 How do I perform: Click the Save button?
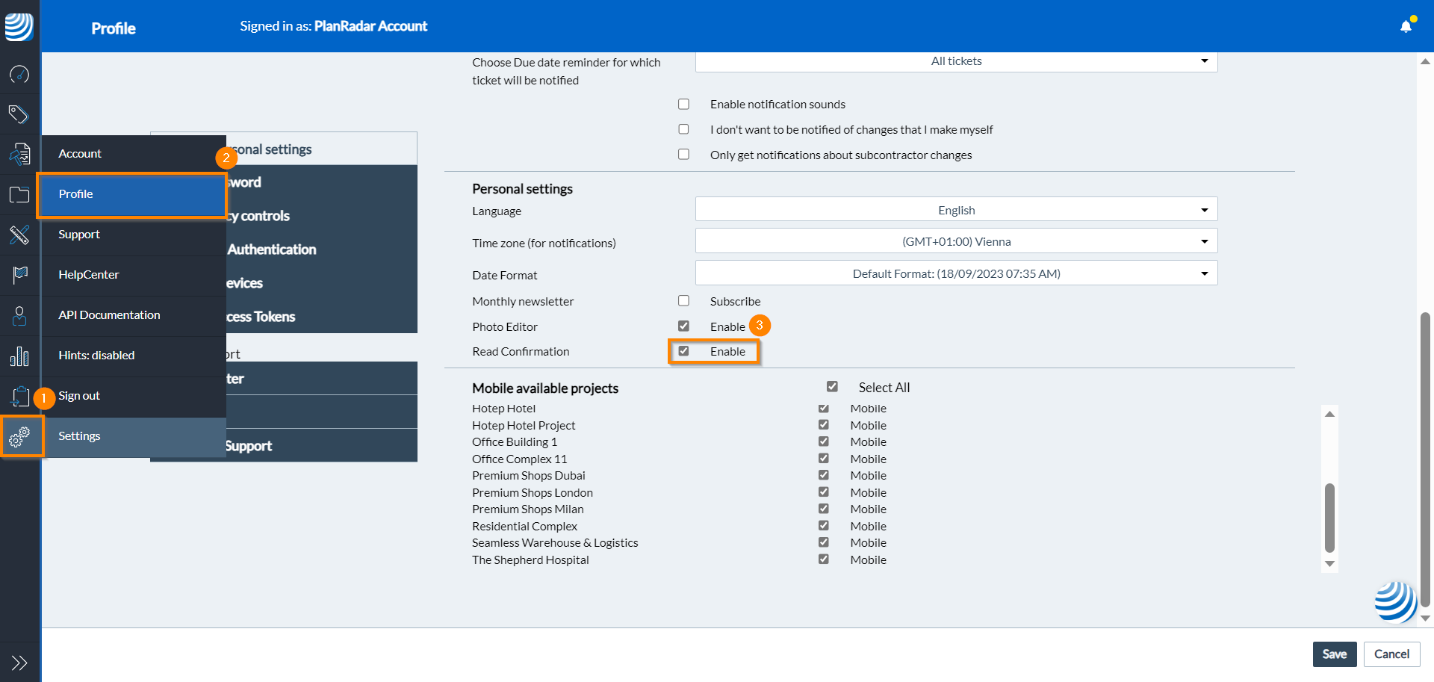[x=1334, y=654]
